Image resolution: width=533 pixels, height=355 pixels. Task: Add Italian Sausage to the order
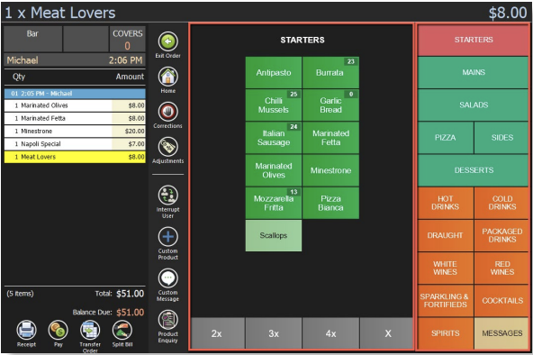point(274,138)
